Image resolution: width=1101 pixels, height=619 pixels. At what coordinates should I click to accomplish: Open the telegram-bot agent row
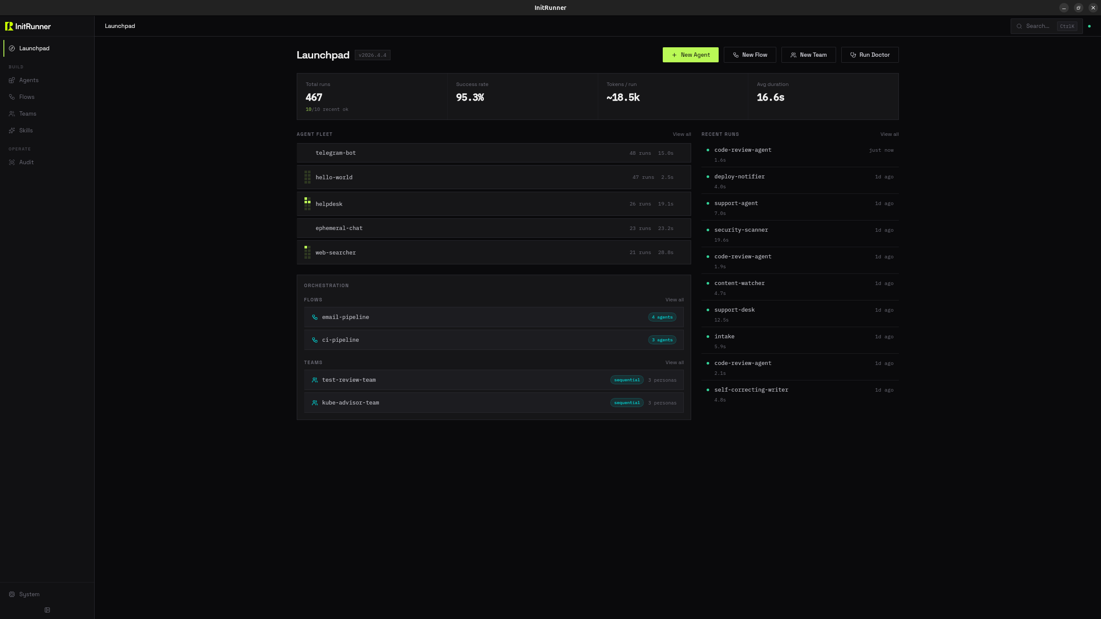(x=494, y=153)
